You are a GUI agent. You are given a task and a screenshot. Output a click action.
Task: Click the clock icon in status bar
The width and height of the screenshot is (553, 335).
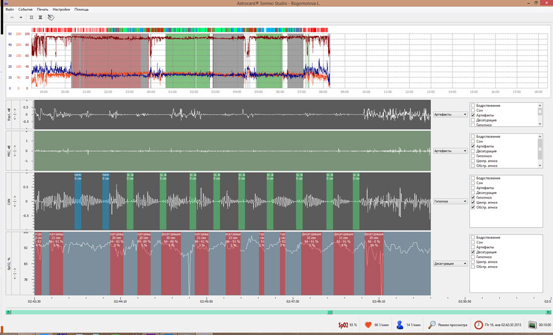[478, 325]
